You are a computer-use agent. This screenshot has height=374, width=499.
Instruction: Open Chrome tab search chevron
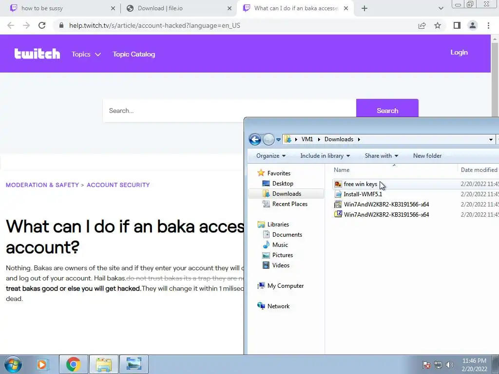pyautogui.click(x=441, y=8)
